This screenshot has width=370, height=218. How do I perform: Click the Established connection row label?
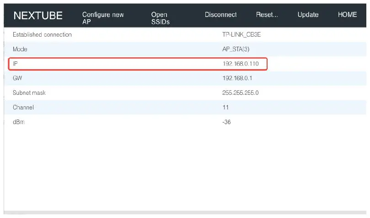(42, 35)
